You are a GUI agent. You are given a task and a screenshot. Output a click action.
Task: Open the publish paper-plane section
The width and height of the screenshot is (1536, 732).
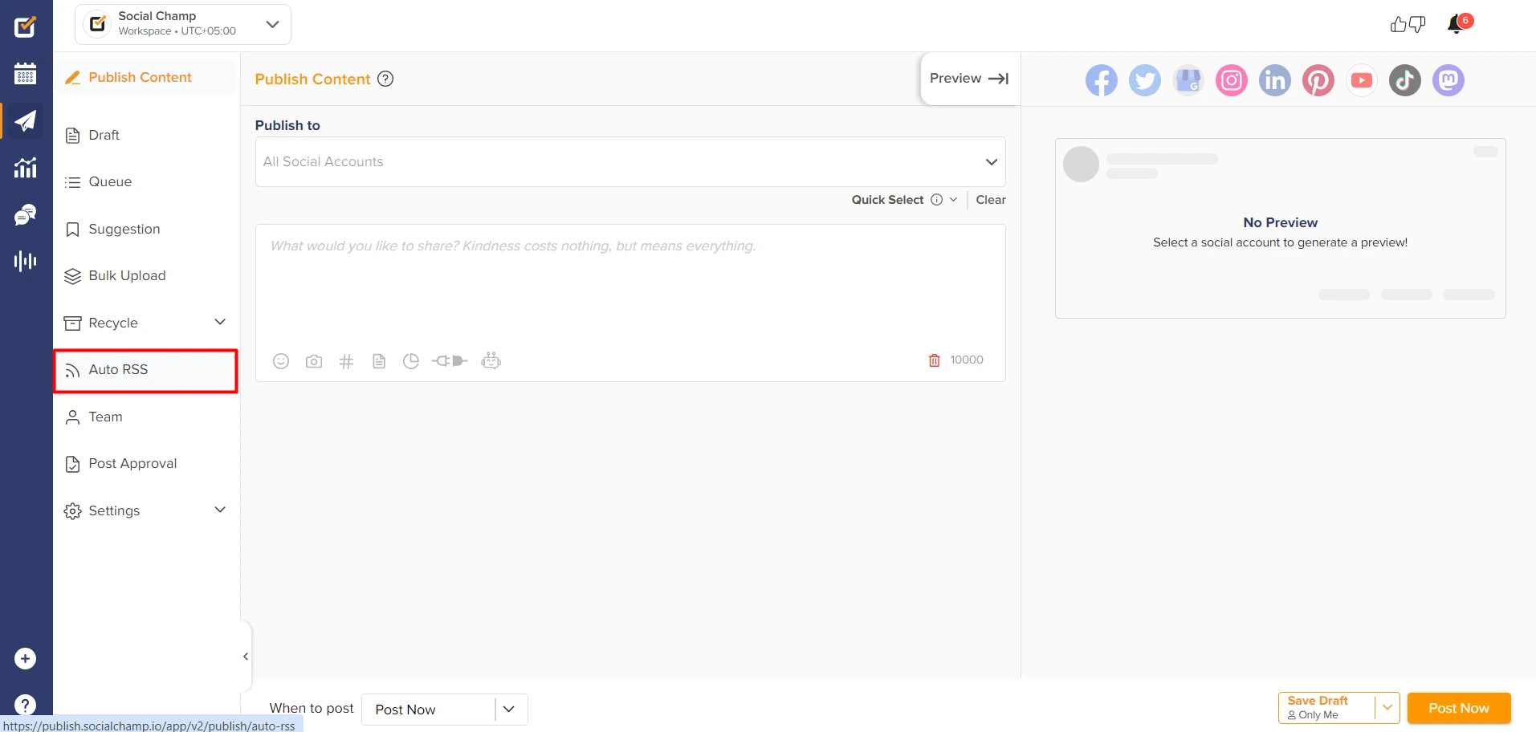pyautogui.click(x=25, y=121)
